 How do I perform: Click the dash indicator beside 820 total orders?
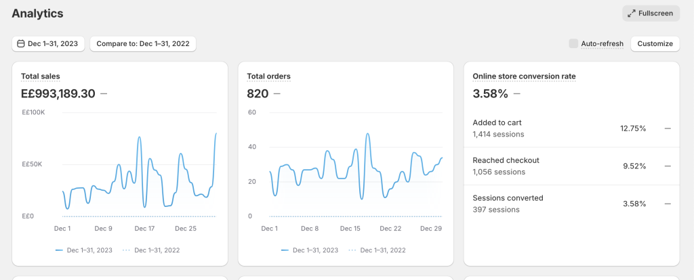(277, 94)
